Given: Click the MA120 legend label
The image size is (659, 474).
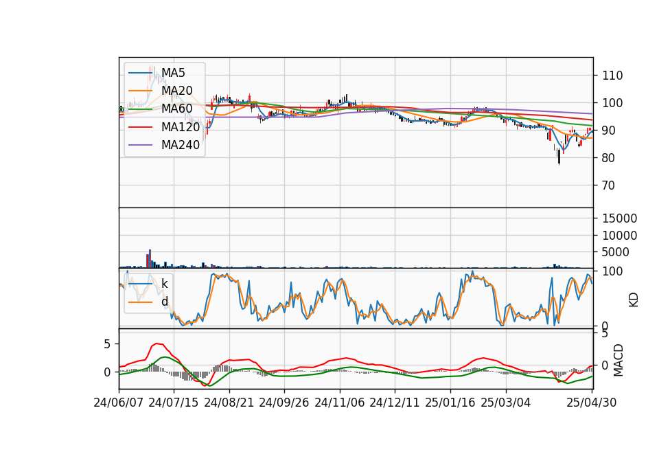Looking at the screenshot, I should [181, 126].
